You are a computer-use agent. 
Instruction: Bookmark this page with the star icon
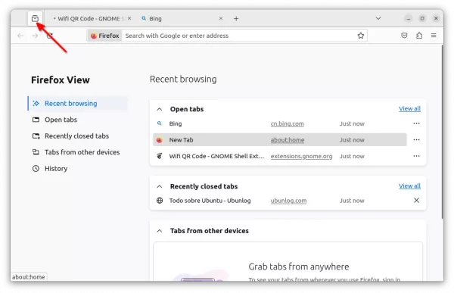[x=360, y=36]
